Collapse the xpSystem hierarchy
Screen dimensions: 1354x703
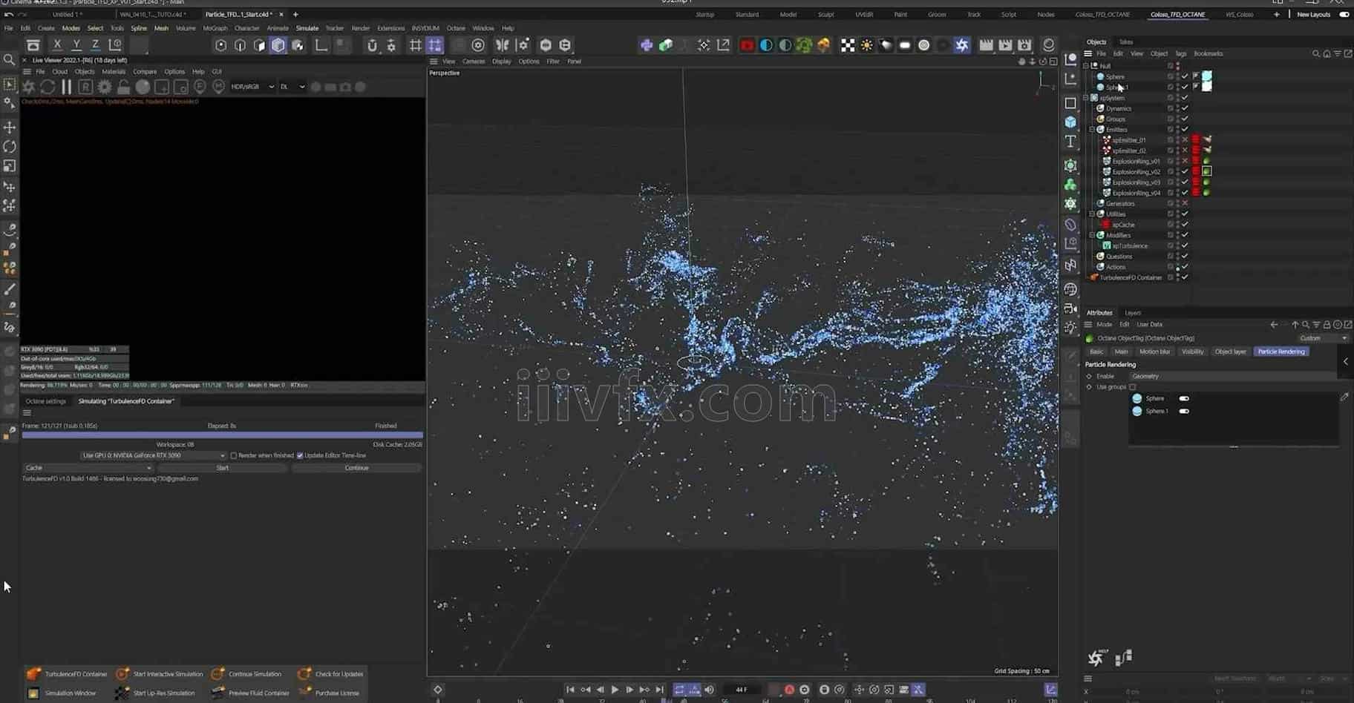(x=1086, y=98)
